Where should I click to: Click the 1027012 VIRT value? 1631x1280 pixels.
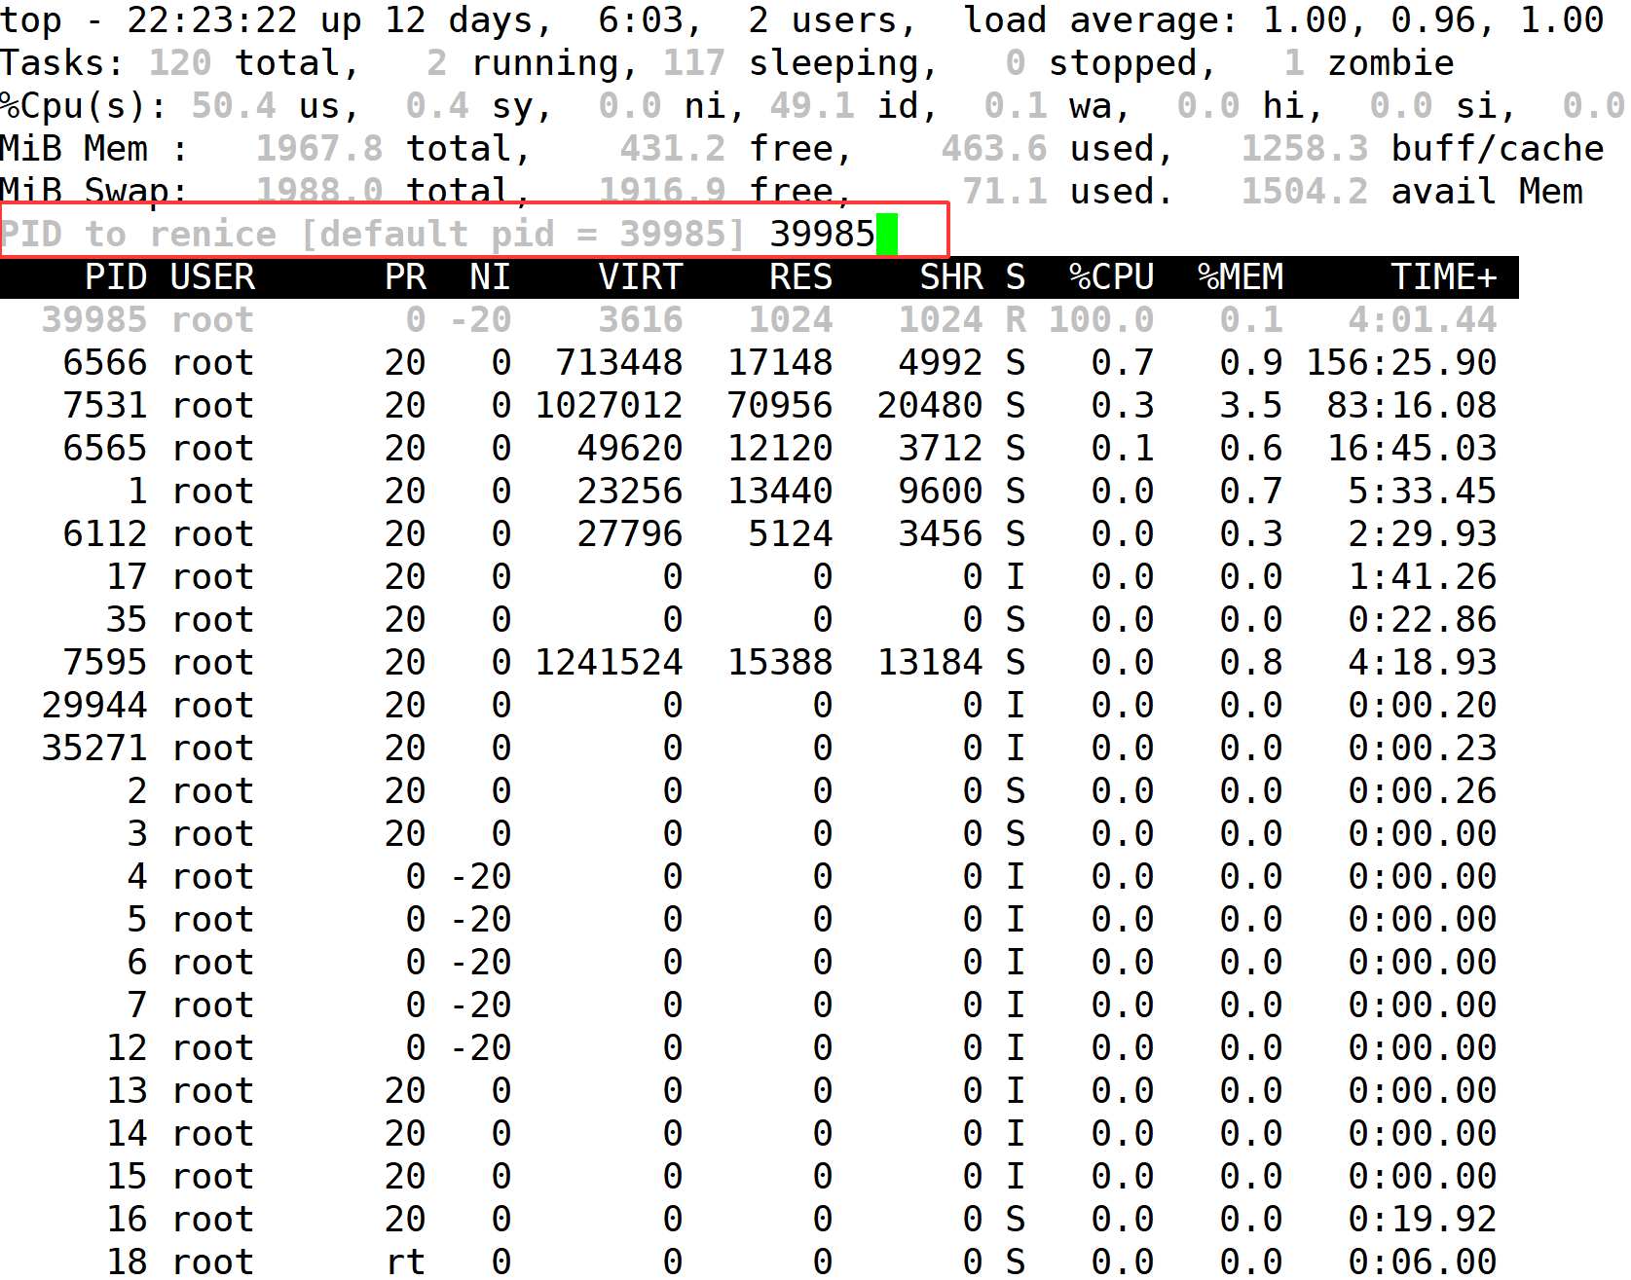(x=609, y=406)
